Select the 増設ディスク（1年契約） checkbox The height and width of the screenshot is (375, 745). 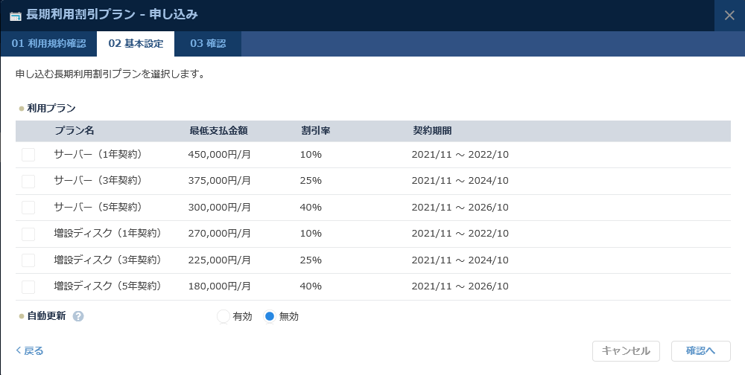point(28,234)
